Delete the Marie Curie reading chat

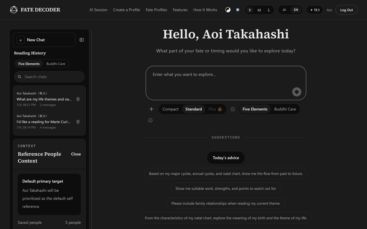[78, 122]
